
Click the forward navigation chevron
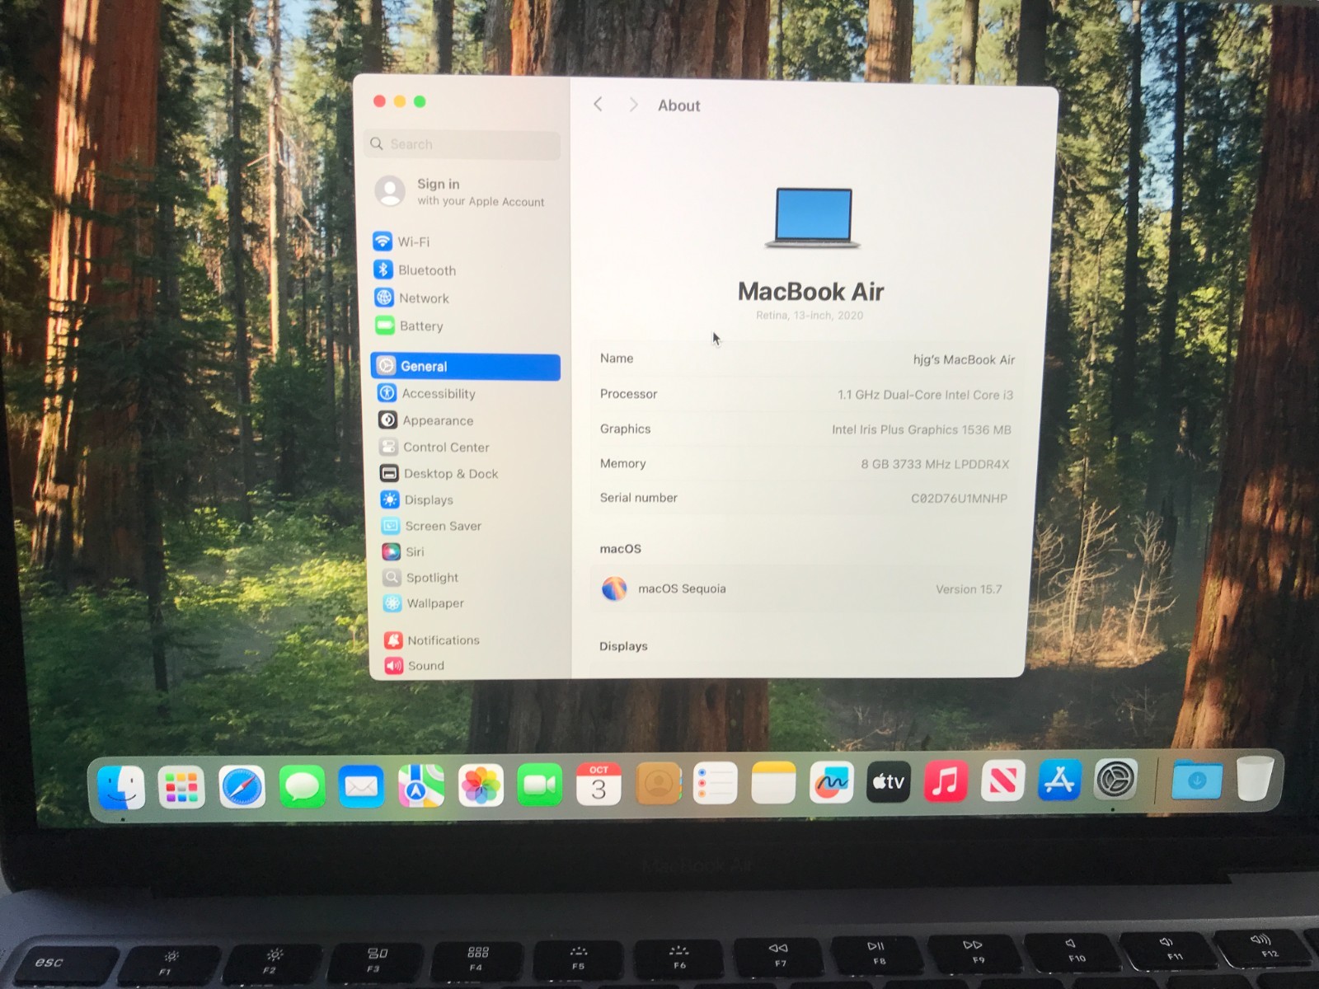tap(633, 105)
